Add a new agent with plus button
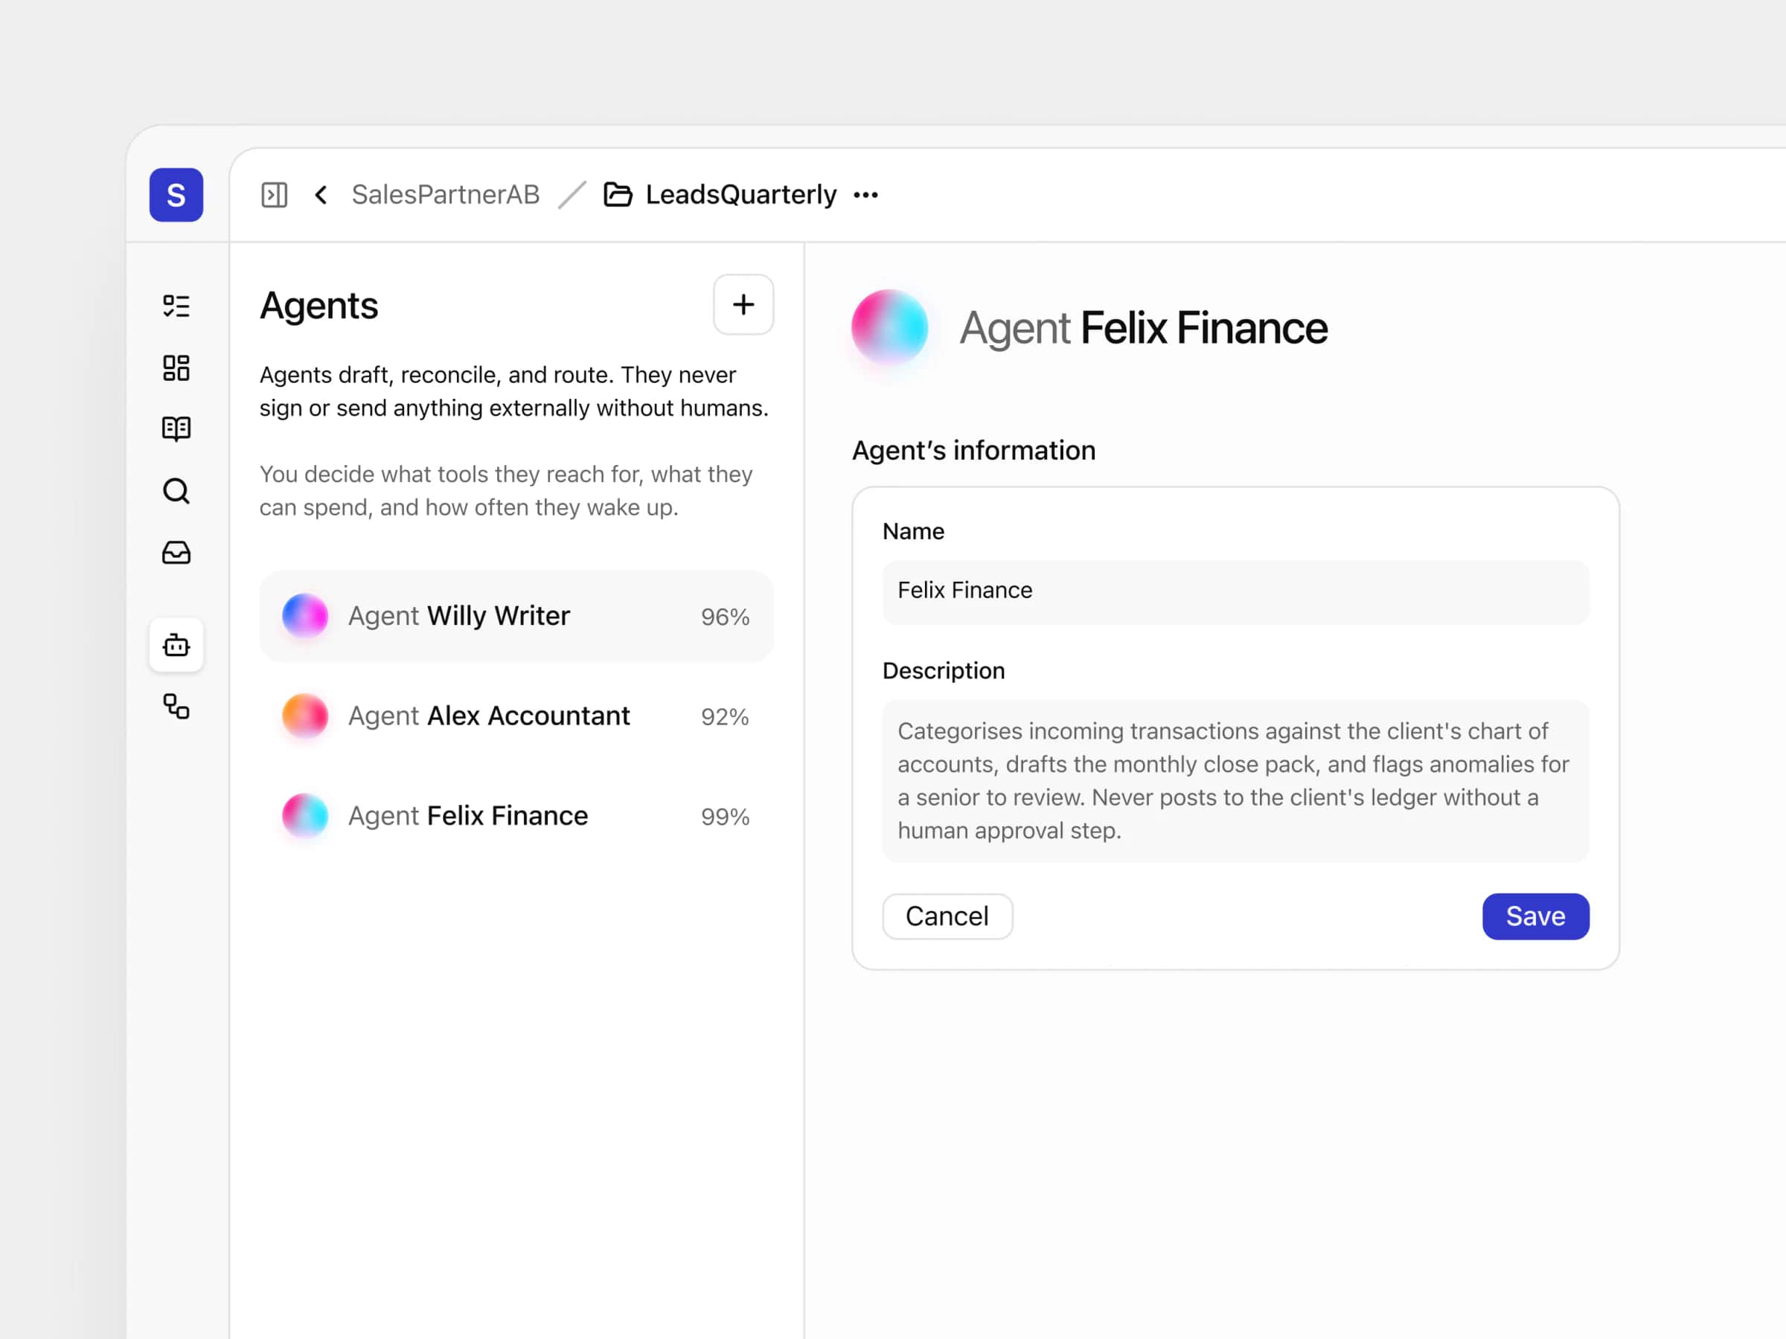Screen dimensions: 1786x1339 (743, 305)
